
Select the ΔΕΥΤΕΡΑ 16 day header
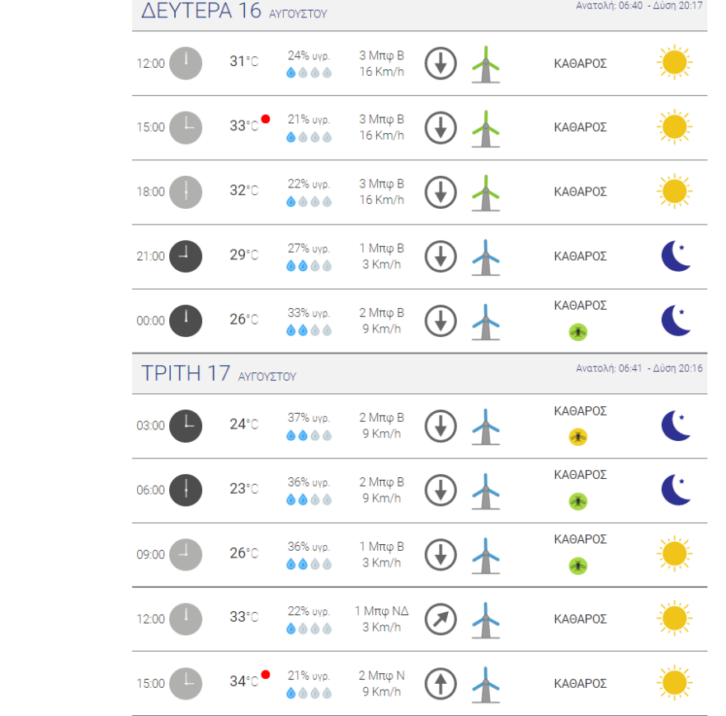[x=200, y=12]
